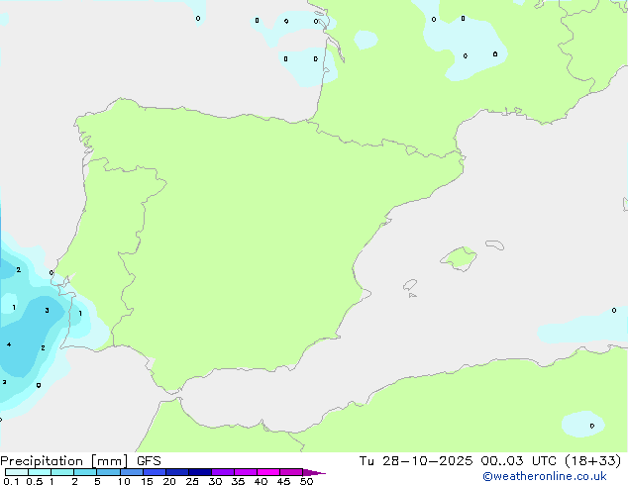This screenshot has height=485, width=628.
Task: Click the 'Tu 28-10-2025' date text
Action: (x=416, y=461)
